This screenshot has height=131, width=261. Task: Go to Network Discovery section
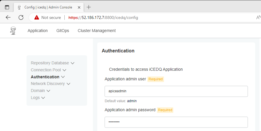pos(48,84)
